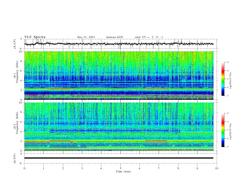The image size is (244, 189).
Task: Click the ch.2 red 2 kHz band between minutes 1 and 2
Action: pyautogui.click(x=60, y=141)
